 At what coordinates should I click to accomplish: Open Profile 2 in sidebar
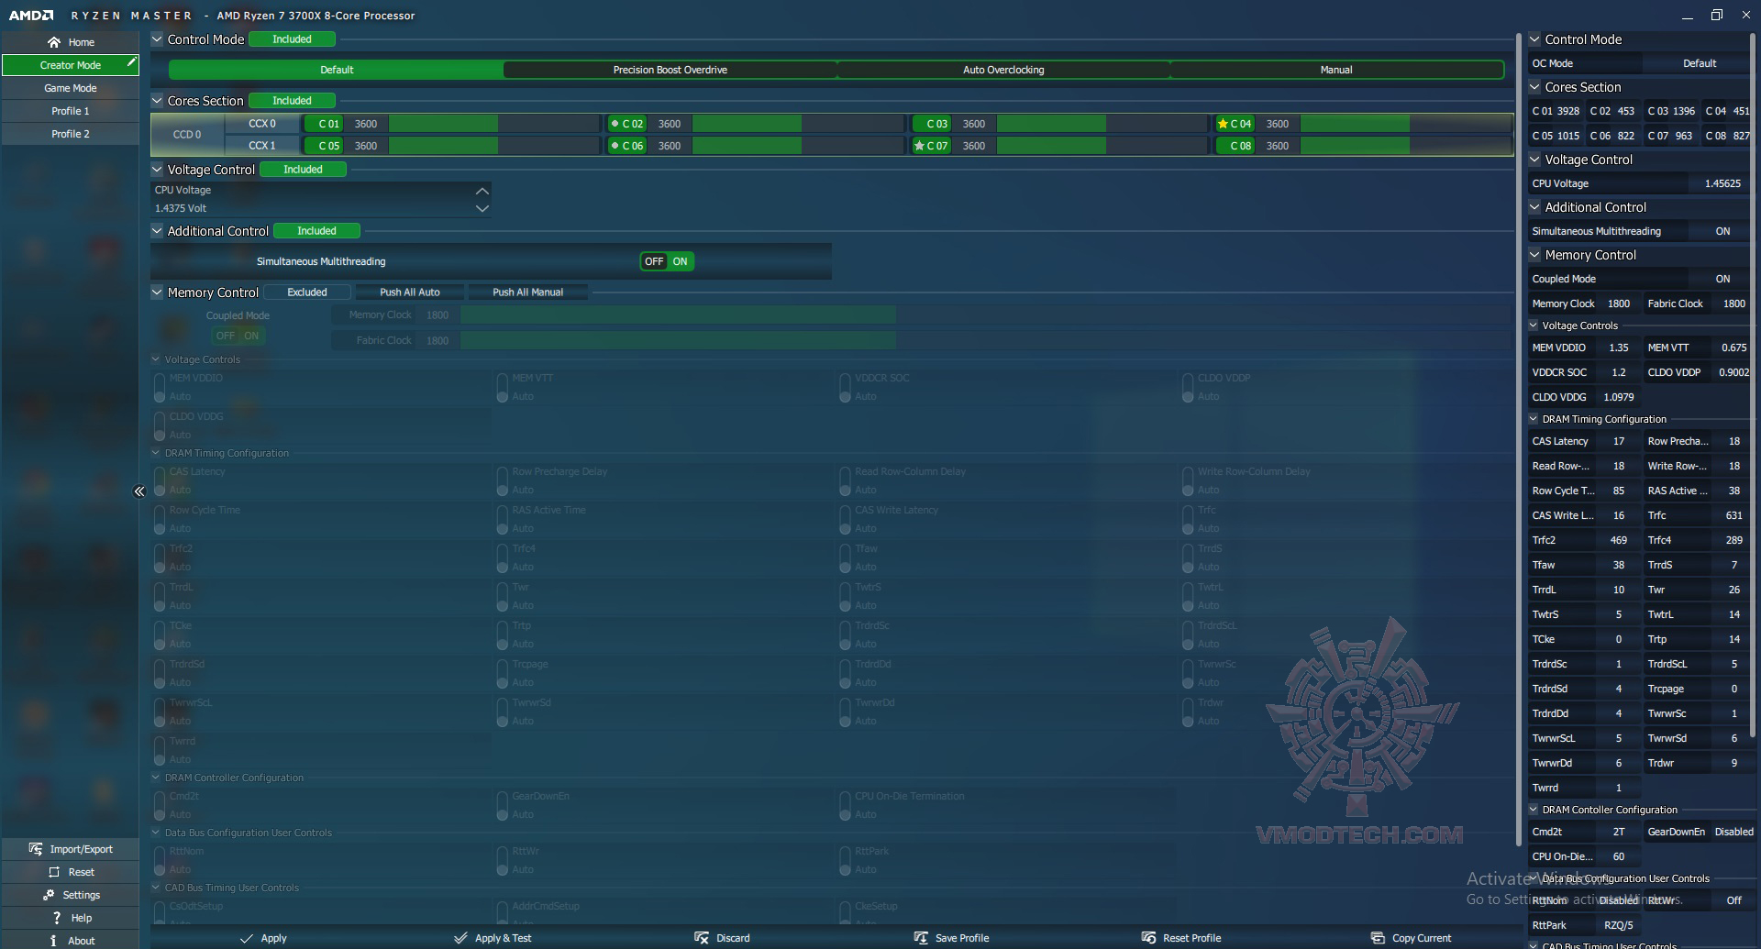point(71,134)
